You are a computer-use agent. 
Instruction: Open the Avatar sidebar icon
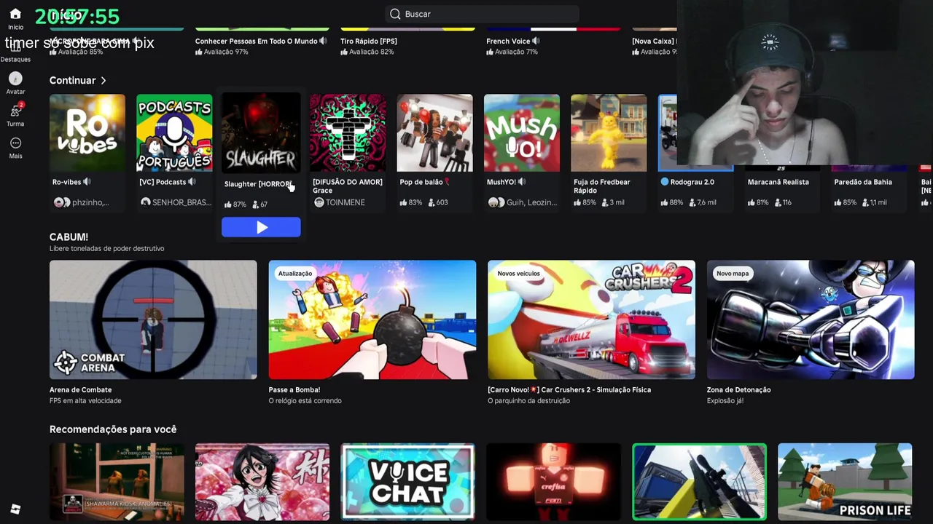click(15, 78)
